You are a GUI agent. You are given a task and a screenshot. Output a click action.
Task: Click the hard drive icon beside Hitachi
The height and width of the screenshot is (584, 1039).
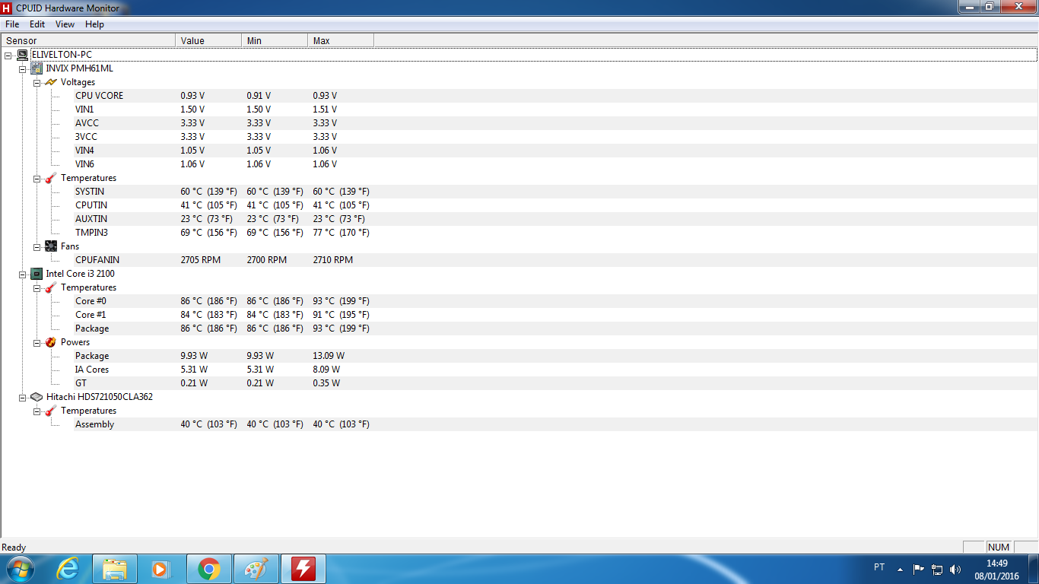(37, 397)
